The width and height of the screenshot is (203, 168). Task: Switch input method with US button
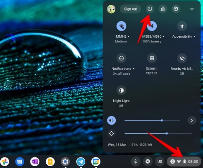tap(160, 161)
